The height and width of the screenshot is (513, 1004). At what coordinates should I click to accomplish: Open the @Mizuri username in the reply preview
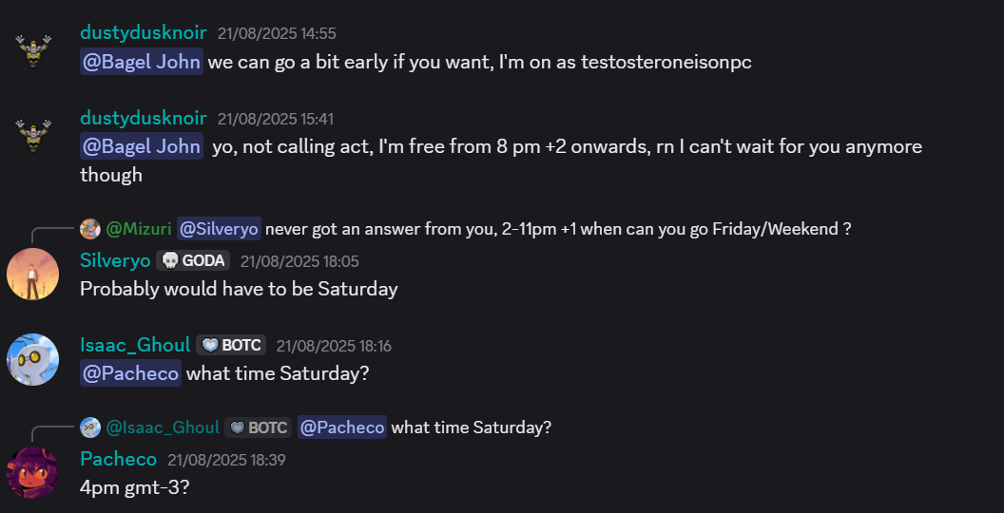pos(138,229)
